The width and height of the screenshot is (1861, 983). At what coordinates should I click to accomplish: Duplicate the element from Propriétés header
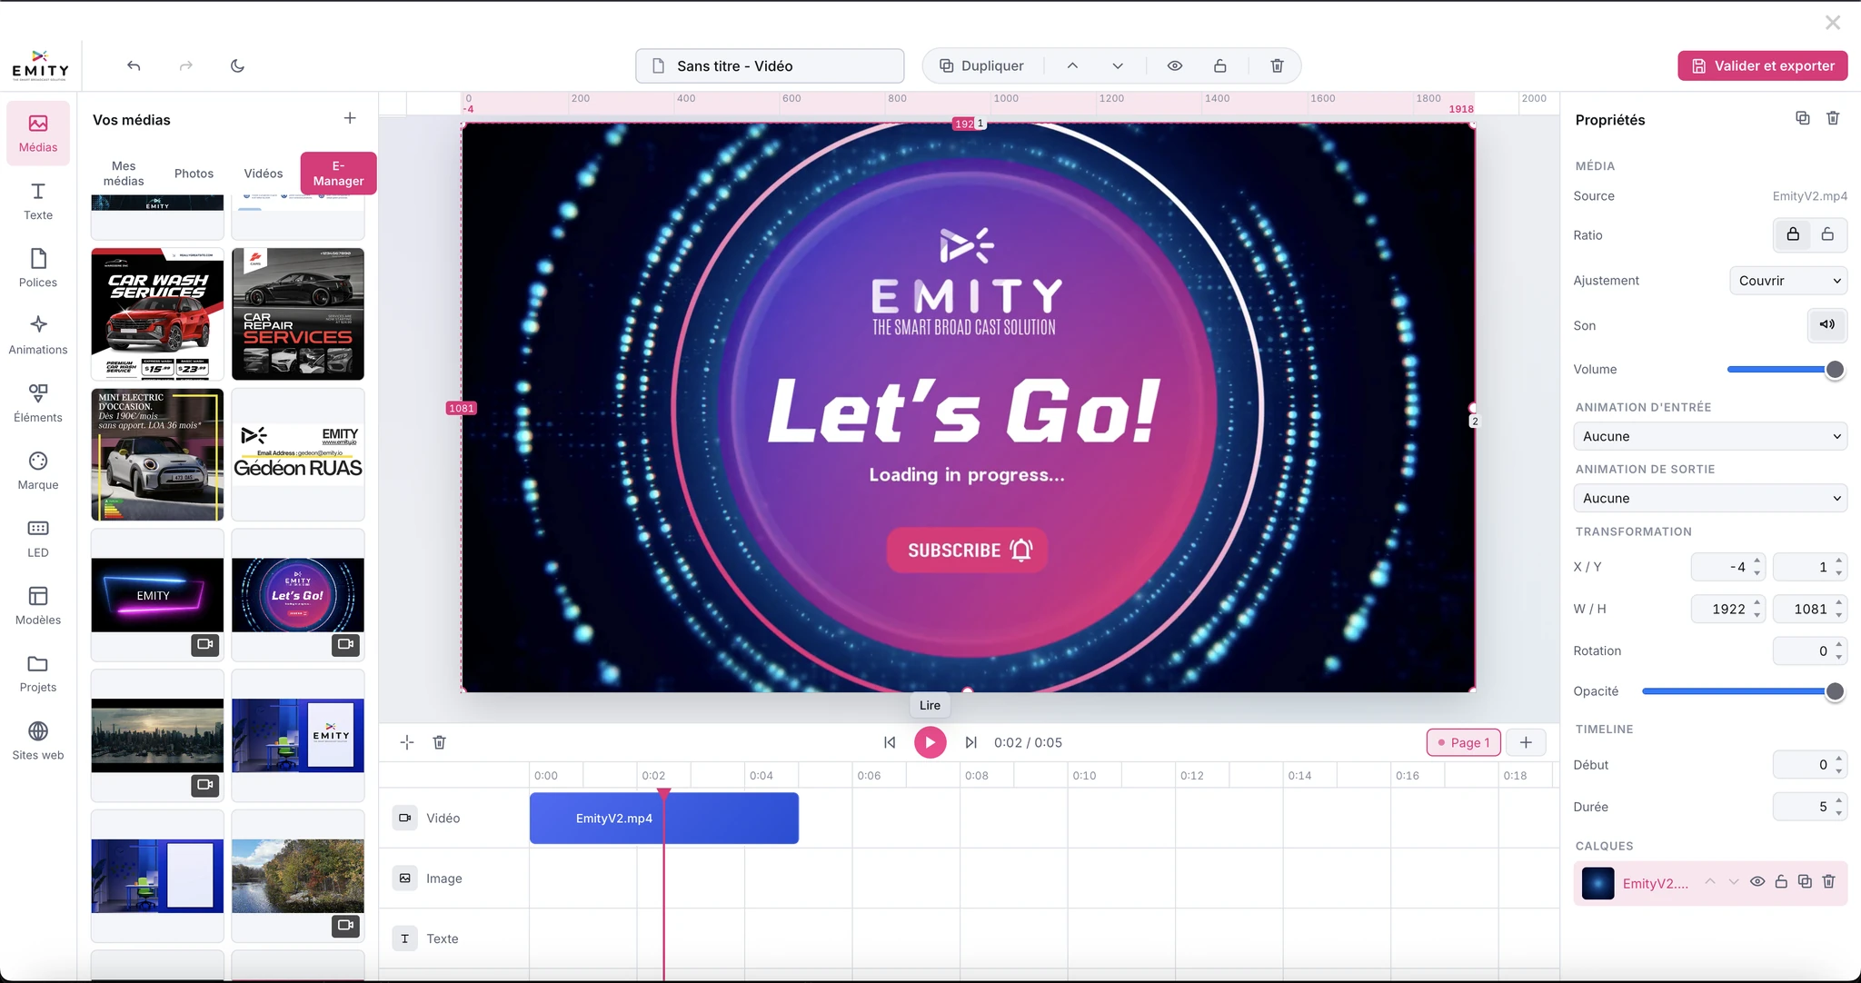[1803, 118]
